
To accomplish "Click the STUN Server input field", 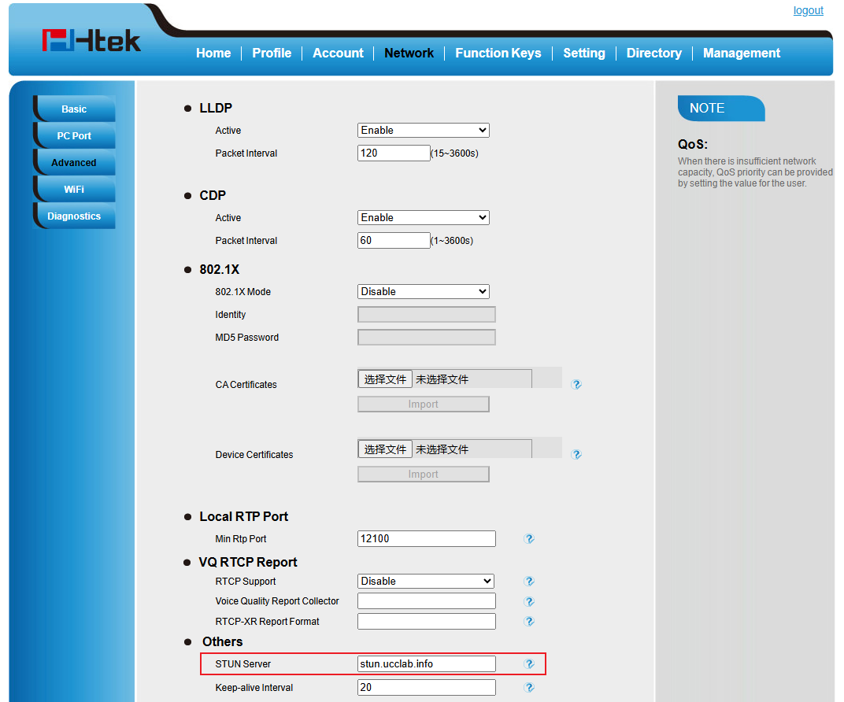I will click(426, 664).
